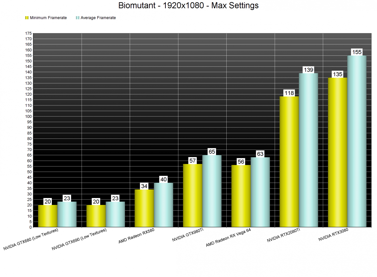377x277 pixels.
Task: Select the Radeon RX580 minimum framerate bar
Action: pyautogui.click(x=144, y=208)
